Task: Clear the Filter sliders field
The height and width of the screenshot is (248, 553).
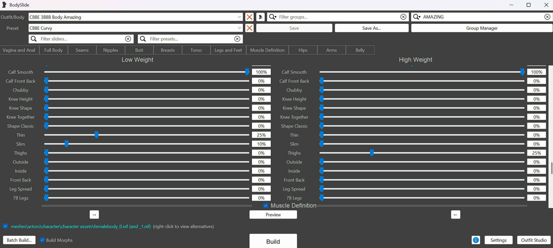Action: coord(128,39)
